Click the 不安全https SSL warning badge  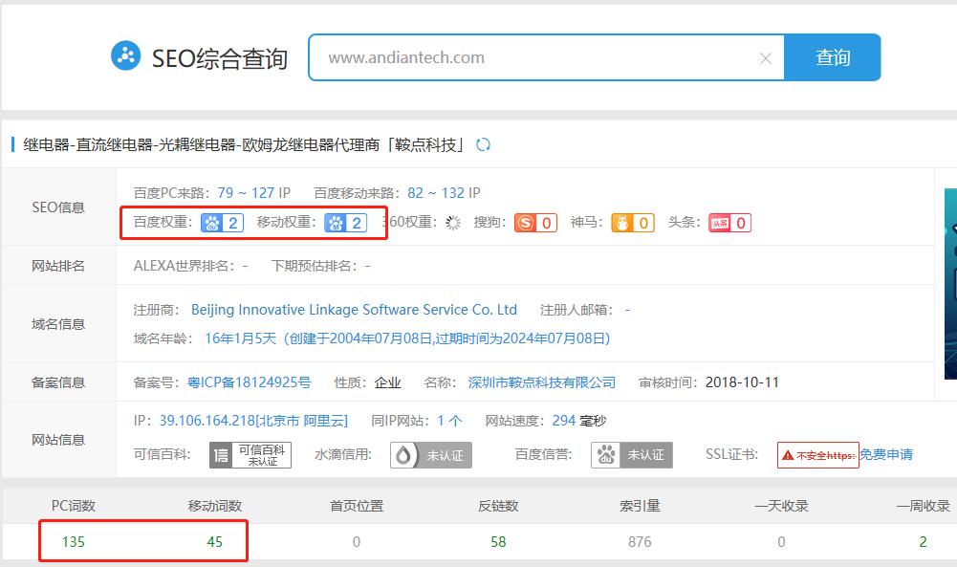point(817,455)
